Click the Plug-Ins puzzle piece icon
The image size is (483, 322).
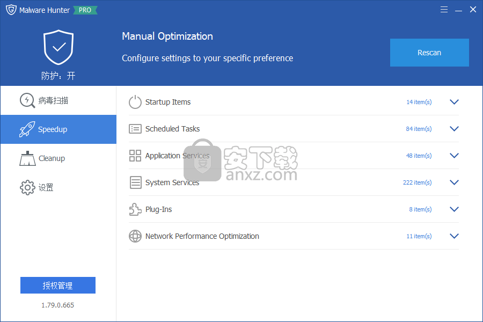pyautogui.click(x=135, y=209)
